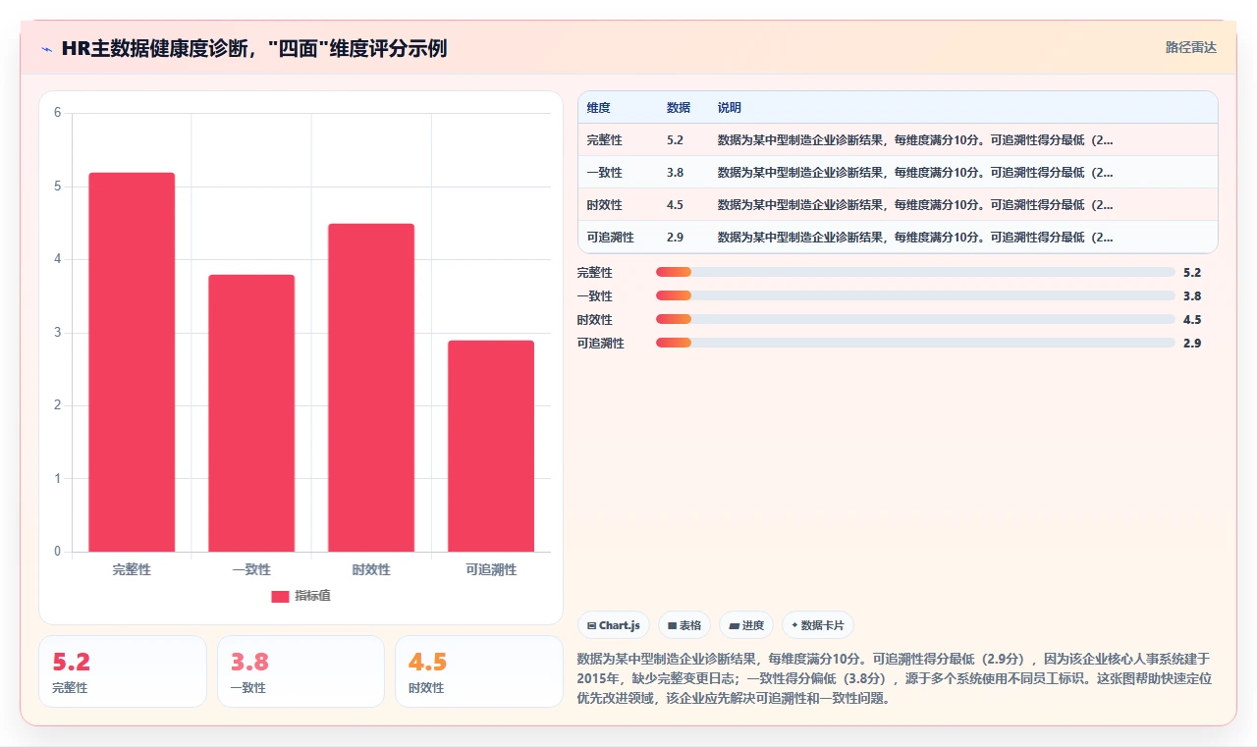Select the 表格 tag chip
This screenshot has width=1257, height=747.
point(684,625)
